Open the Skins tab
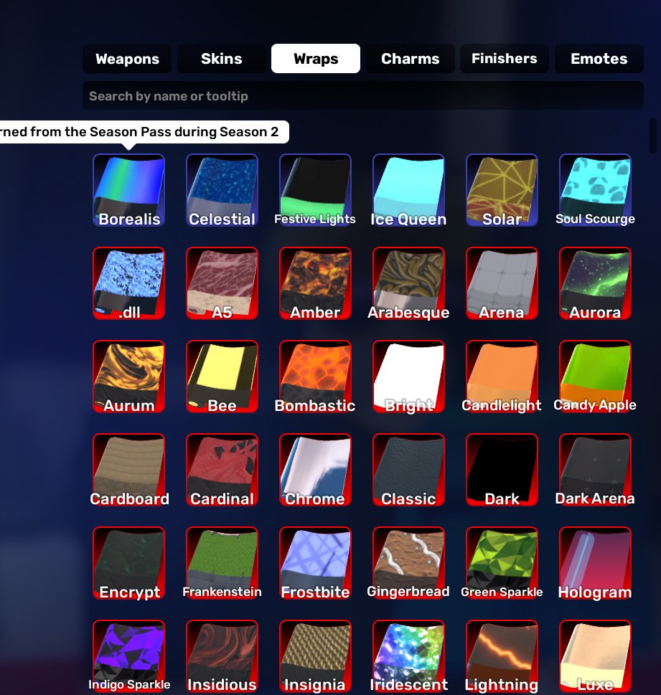The image size is (661, 695). (221, 59)
